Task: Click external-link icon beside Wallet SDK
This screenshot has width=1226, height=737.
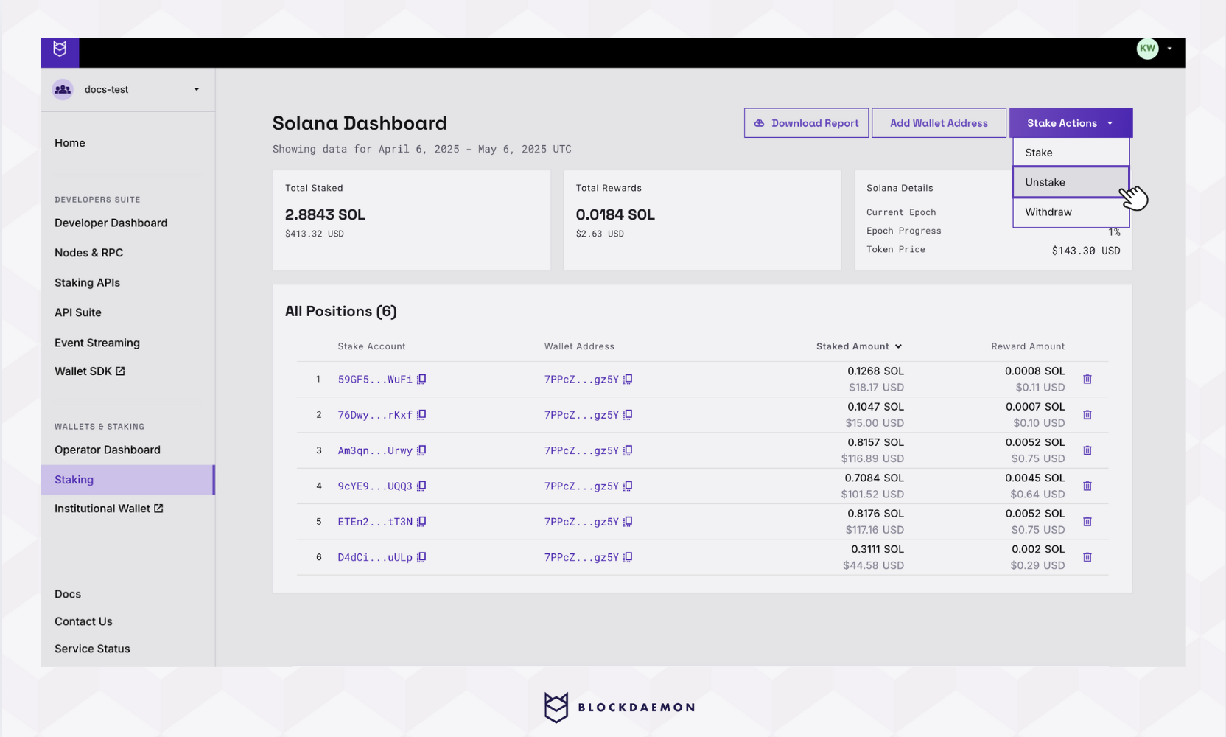Action: pyautogui.click(x=120, y=371)
